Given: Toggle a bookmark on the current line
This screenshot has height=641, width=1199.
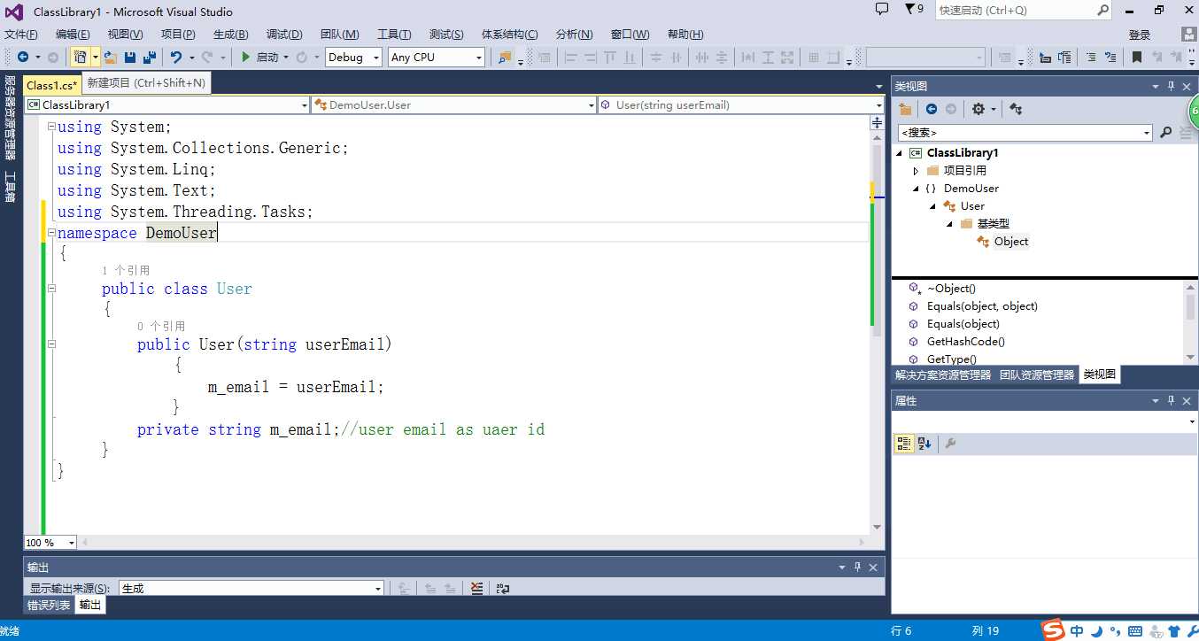Looking at the screenshot, I should tap(1137, 57).
